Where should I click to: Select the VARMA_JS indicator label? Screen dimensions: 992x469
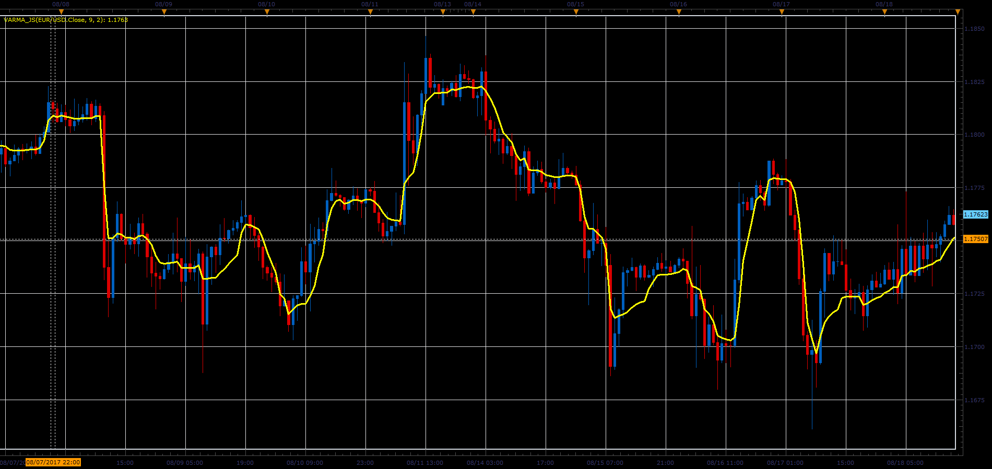[x=66, y=20]
